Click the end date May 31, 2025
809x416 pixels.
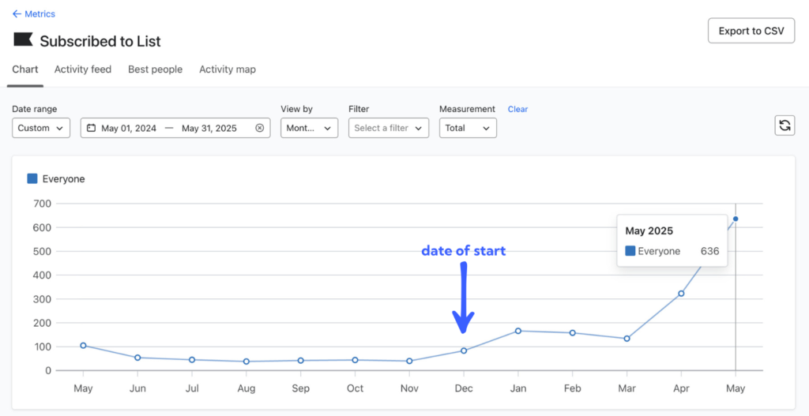click(209, 128)
